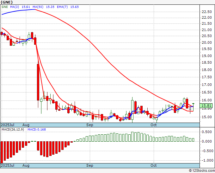
Task: Click the first red MACD histogram bar
Action: pyautogui.click(x=2, y=152)
